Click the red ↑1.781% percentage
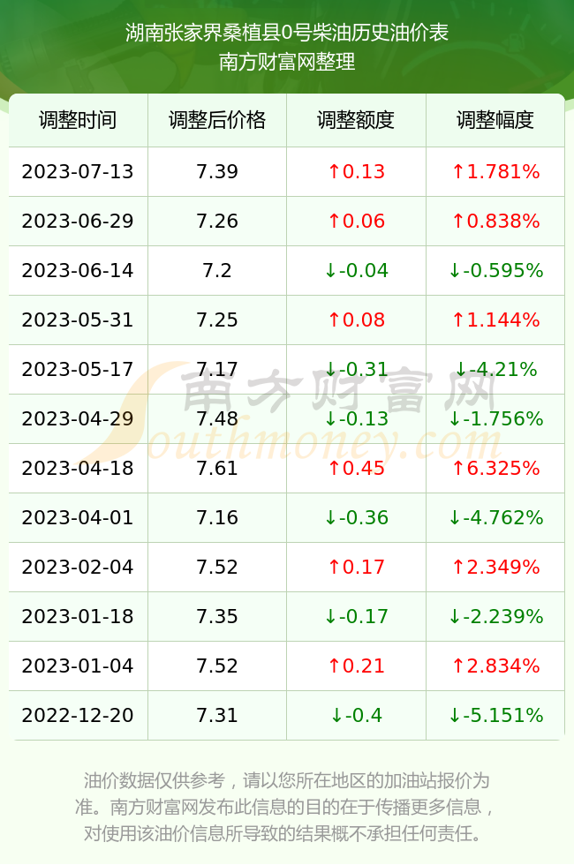 pos(495,171)
